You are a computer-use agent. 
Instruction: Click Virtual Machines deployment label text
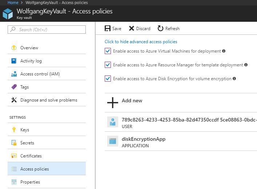tap(167, 51)
